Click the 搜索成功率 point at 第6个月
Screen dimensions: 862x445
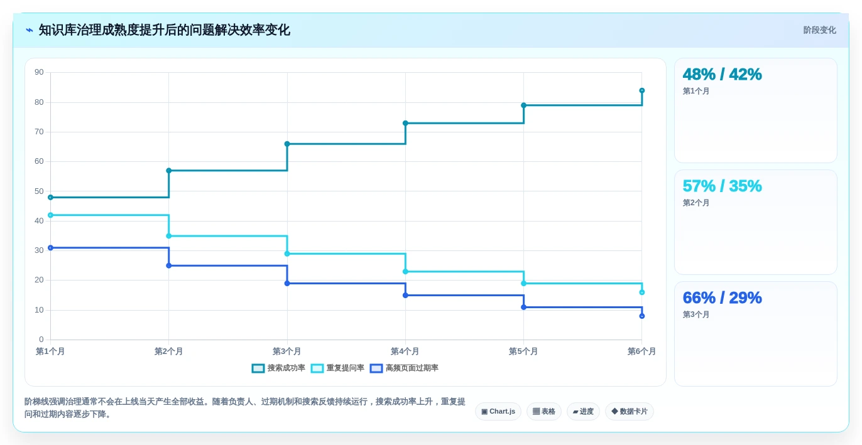642,90
